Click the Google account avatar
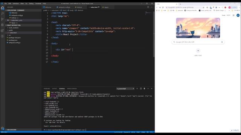 coord(238,15)
